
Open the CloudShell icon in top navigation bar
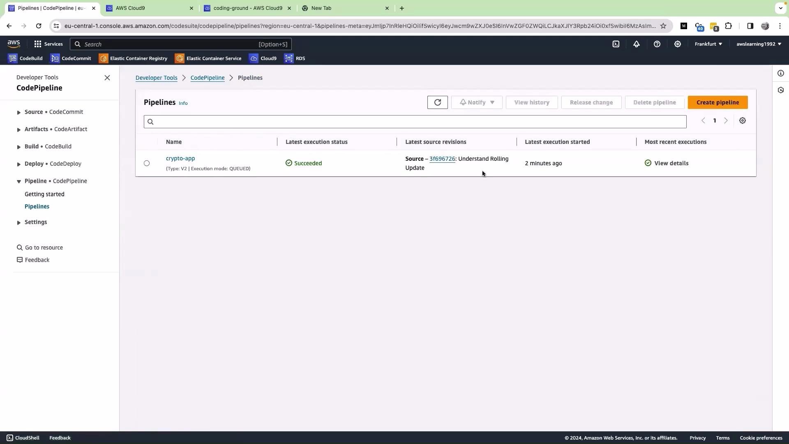(x=616, y=44)
